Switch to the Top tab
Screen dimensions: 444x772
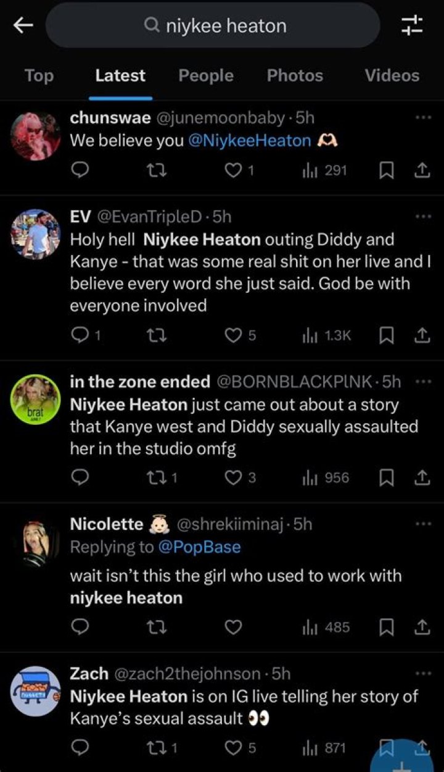(x=39, y=75)
